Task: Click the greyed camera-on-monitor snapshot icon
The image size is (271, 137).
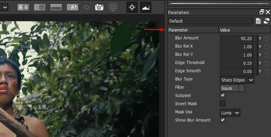Action: (113, 7)
